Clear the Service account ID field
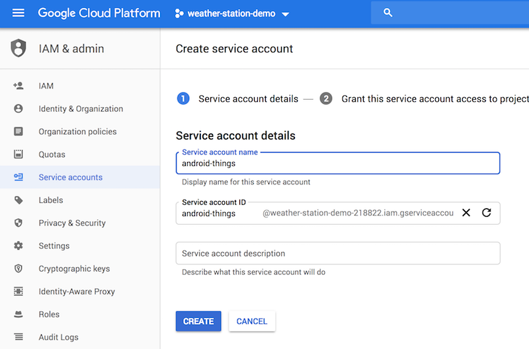Screen dimensions: 529x349 tap(466, 213)
